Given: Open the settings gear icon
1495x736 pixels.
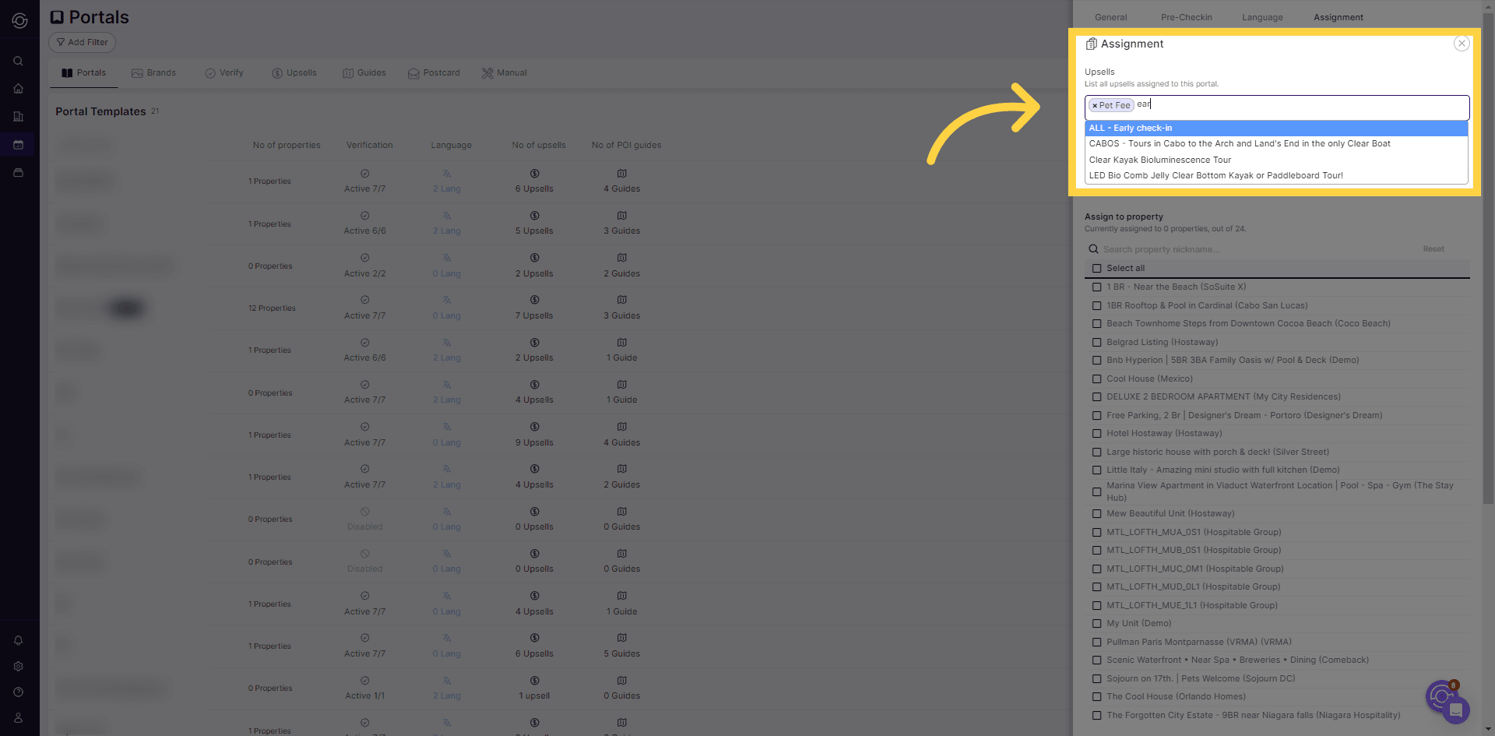Looking at the screenshot, I should click(18, 666).
